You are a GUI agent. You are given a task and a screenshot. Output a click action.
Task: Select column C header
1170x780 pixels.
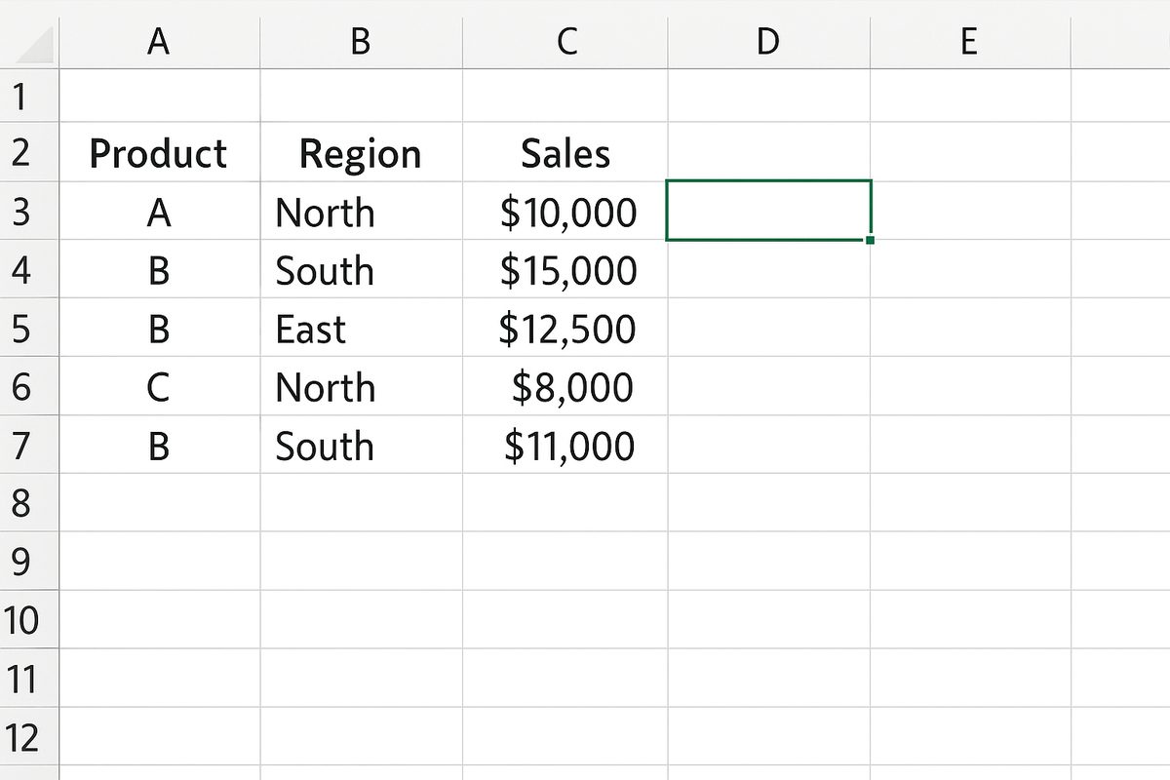[x=565, y=41]
